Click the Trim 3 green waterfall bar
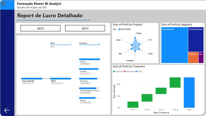 click(x=161, y=91)
